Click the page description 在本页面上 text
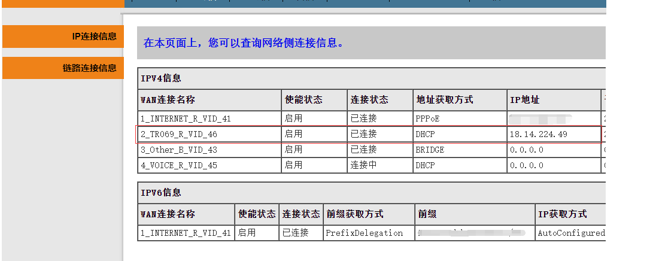650x261 pixels. coord(244,43)
